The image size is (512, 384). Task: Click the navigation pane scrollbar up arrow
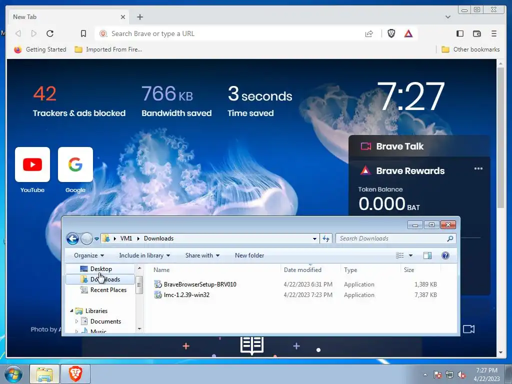(139, 268)
